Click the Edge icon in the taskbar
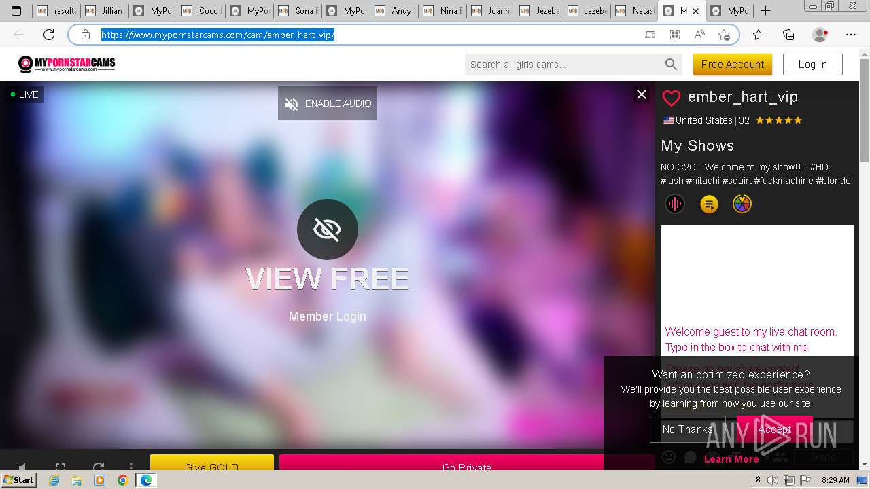870x489 pixels. [x=146, y=480]
